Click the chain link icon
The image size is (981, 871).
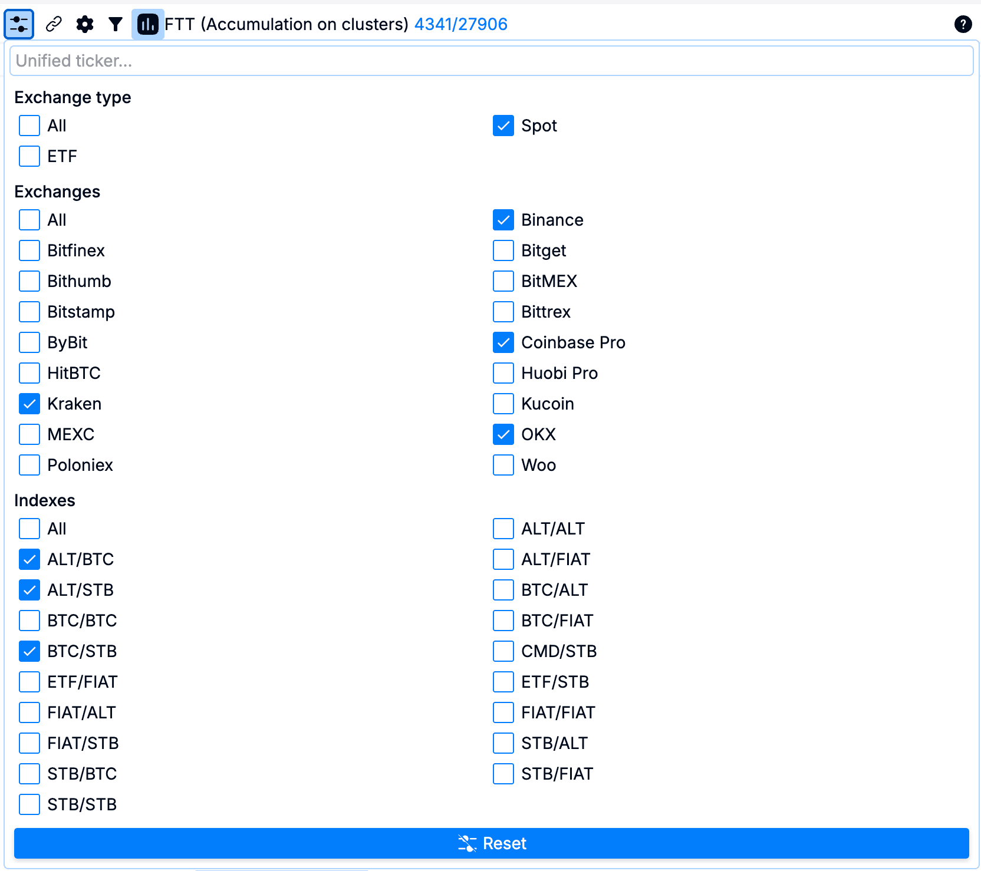tap(54, 24)
